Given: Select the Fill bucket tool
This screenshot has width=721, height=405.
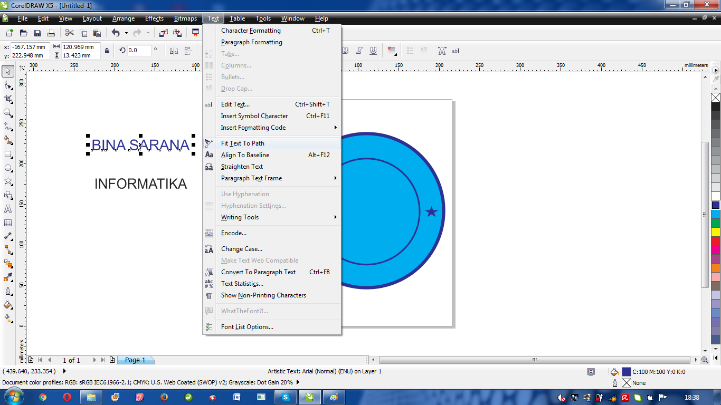Looking at the screenshot, I should (x=8, y=305).
